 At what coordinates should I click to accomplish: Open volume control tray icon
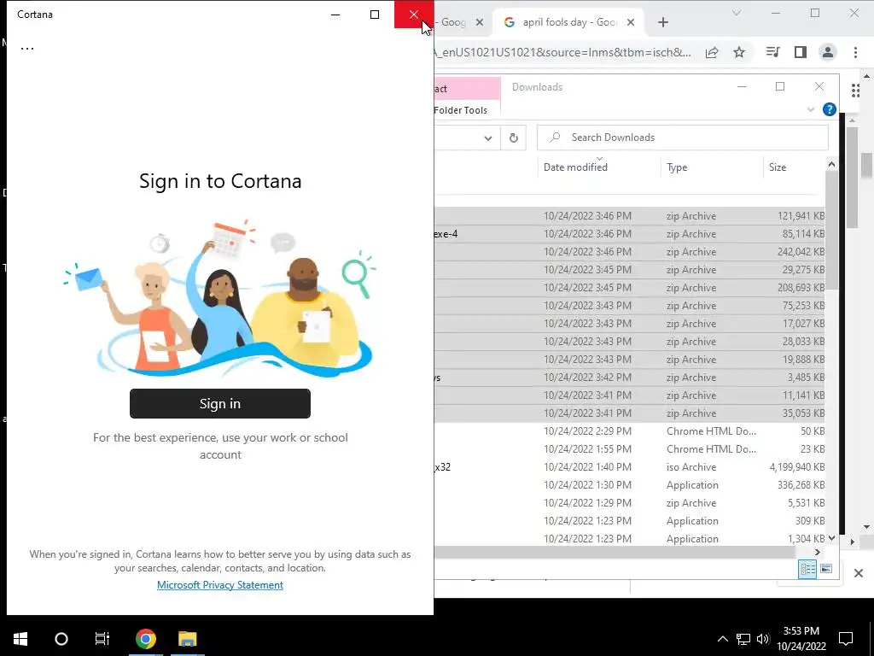[x=763, y=639]
